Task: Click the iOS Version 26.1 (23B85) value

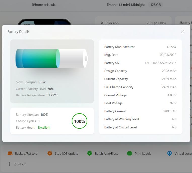Action: (x=156, y=23)
